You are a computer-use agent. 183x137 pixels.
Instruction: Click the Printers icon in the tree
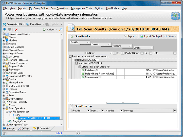[x=7, y=44]
